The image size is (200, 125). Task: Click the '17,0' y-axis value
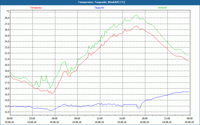pos(7,82)
